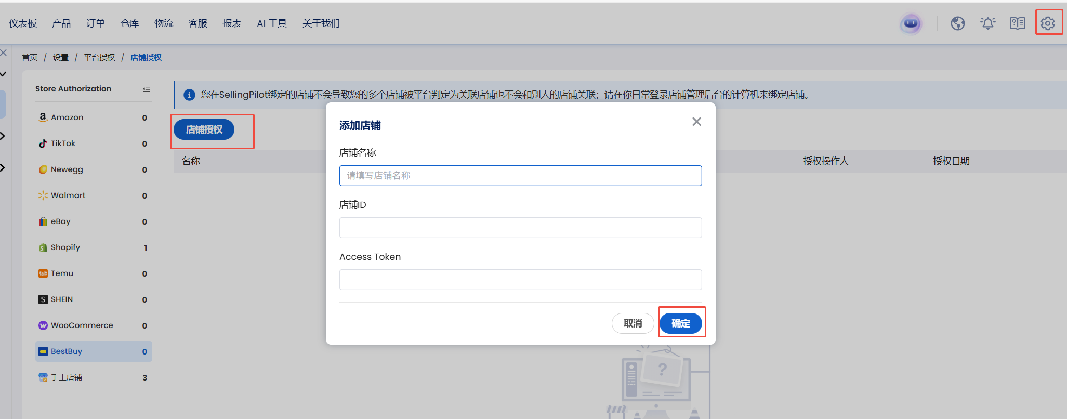Viewport: 1067px width, 419px height.
Task: Click the SHEIN logo icon
Action: tap(43, 299)
